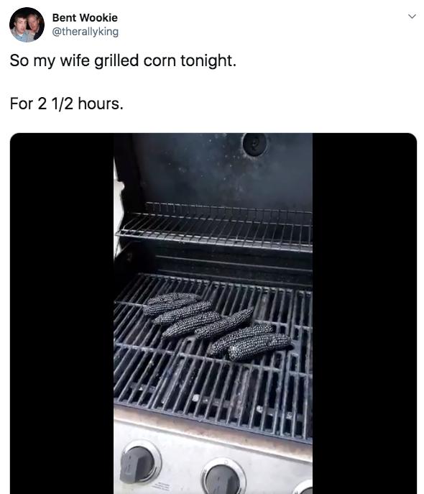
Task: Click the Bent Wookie profile avatar
Action: 27,24
